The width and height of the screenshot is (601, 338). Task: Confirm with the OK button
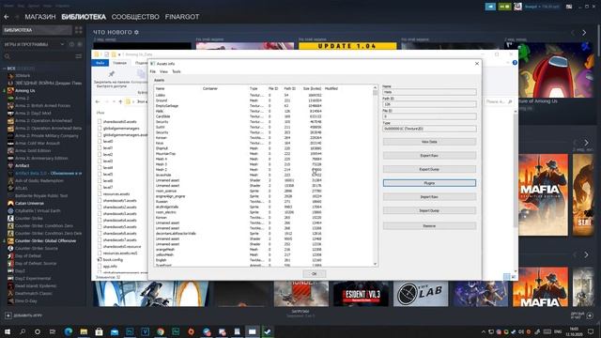pyautogui.click(x=314, y=273)
